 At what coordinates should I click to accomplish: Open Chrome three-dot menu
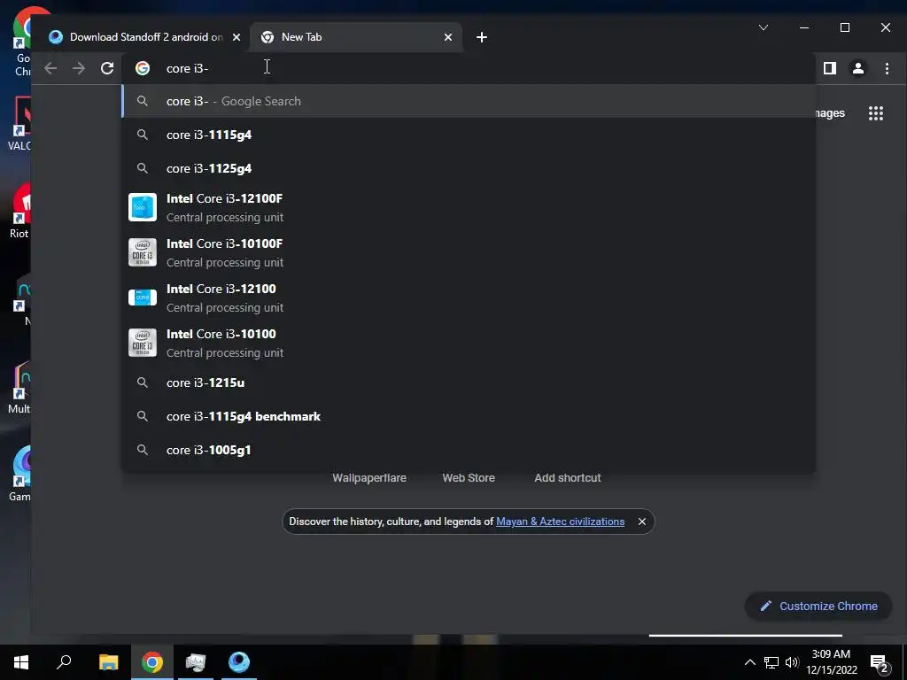[x=887, y=68]
